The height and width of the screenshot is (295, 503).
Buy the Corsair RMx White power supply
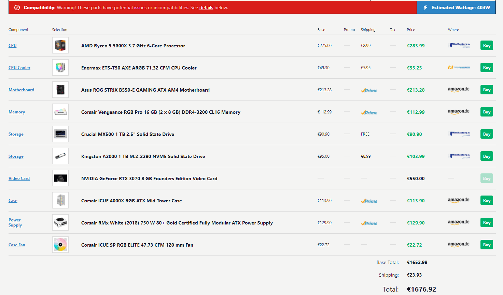point(487,223)
